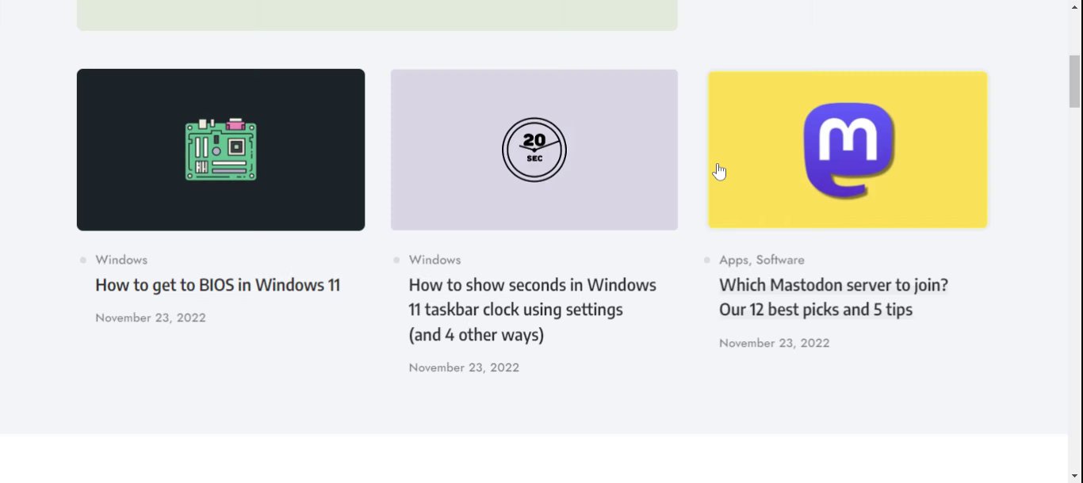Click the pale green banner at top
The height and width of the screenshot is (483, 1083).
coord(377,14)
